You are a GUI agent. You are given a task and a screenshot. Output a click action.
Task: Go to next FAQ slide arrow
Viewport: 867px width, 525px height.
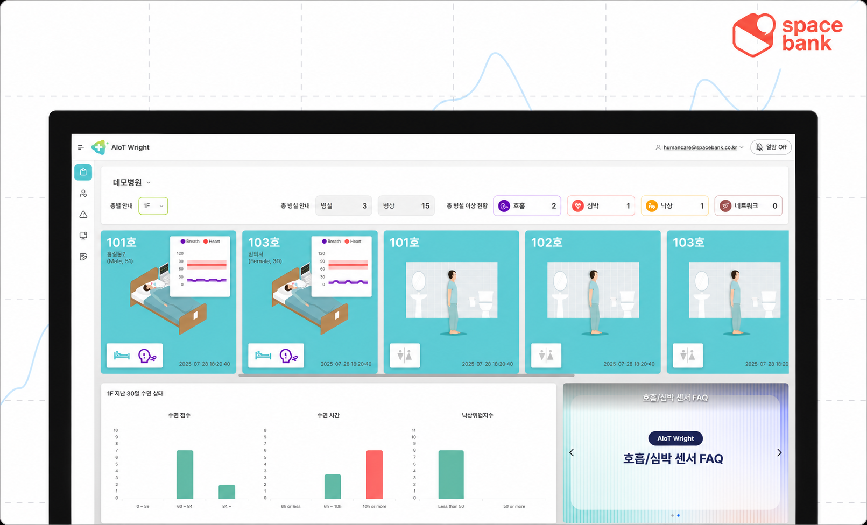coord(779,453)
